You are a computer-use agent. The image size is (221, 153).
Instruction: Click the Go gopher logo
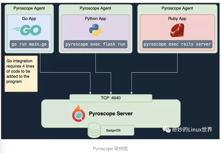[27, 30]
